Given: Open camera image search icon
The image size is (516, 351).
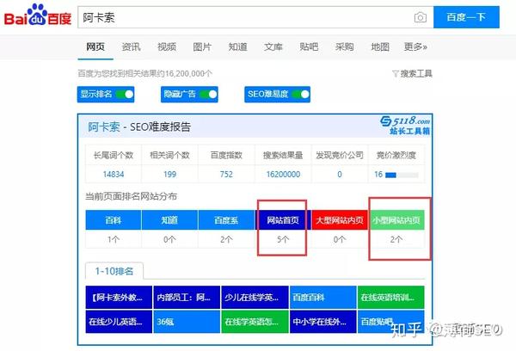Looking at the screenshot, I should tap(421, 17).
